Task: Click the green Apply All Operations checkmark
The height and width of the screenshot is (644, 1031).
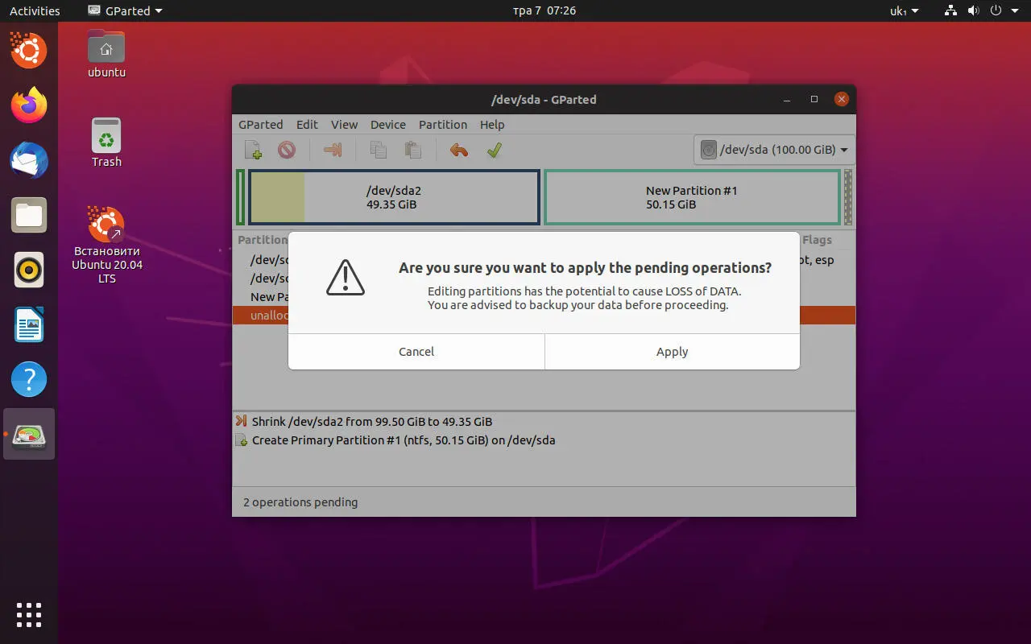Action: (495, 150)
